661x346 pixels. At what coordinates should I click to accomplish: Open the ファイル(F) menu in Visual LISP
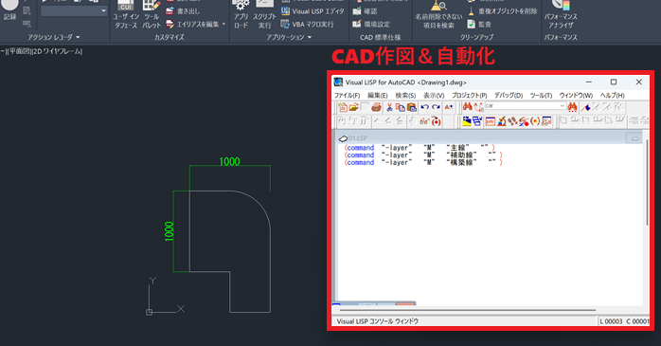pyautogui.click(x=347, y=96)
